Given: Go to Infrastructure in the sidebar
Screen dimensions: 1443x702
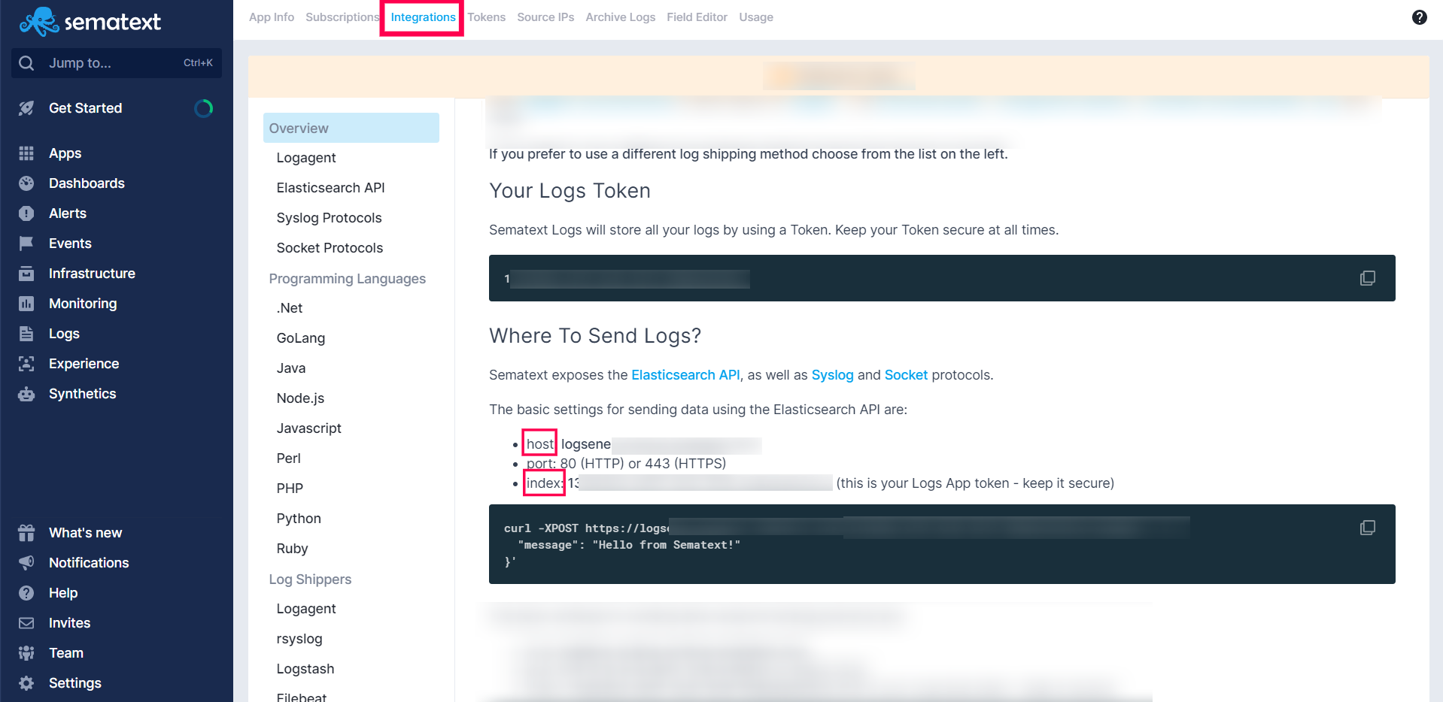Looking at the screenshot, I should pos(92,274).
